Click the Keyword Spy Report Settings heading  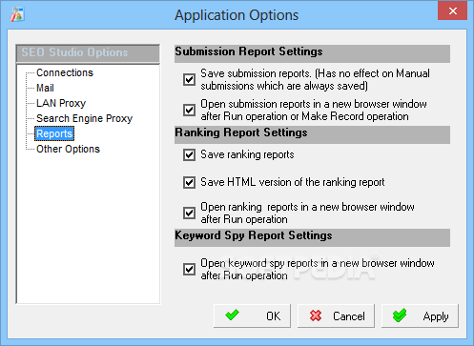coord(312,237)
